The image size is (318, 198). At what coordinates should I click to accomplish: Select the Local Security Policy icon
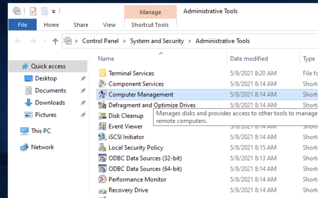point(102,147)
